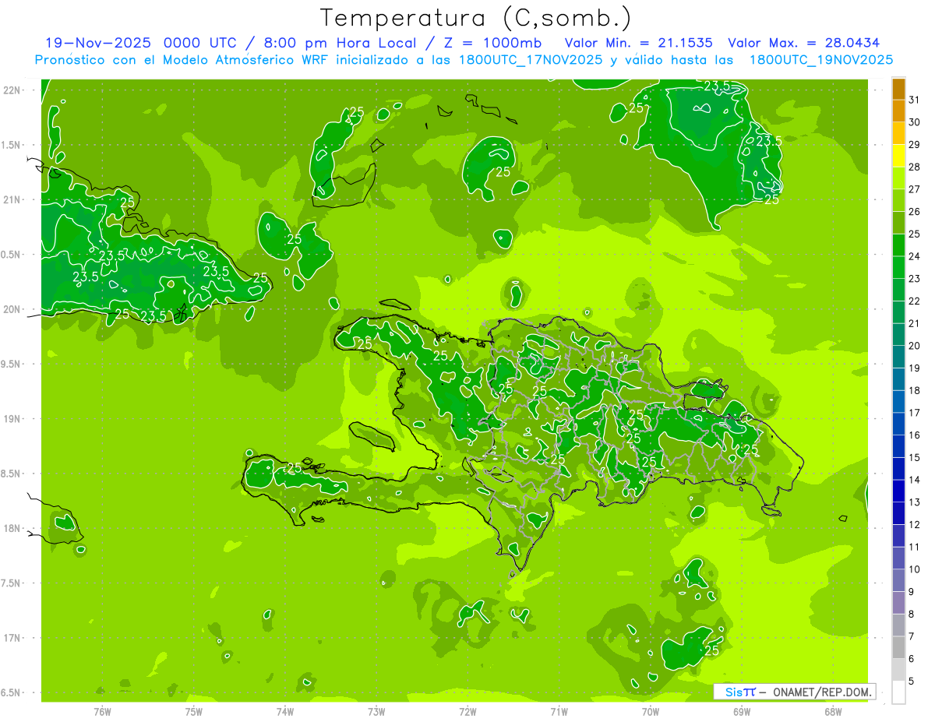The width and height of the screenshot is (935, 722).
Task: Click the number 12 on the color legend
Action: pyautogui.click(x=915, y=524)
